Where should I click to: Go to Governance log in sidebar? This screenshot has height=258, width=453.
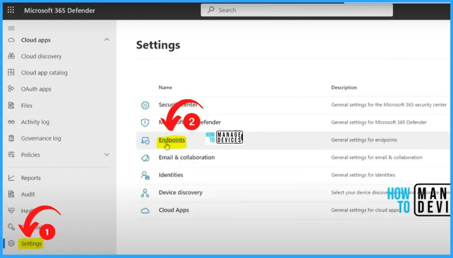(x=41, y=138)
